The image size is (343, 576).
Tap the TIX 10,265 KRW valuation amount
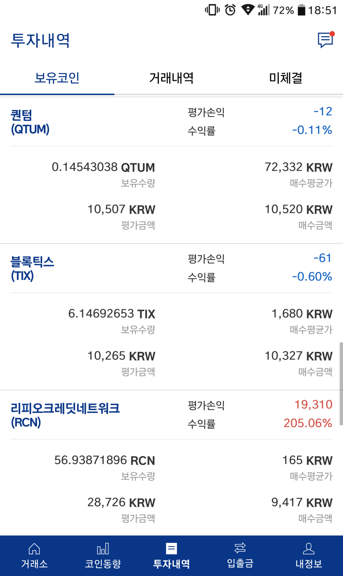click(x=121, y=356)
